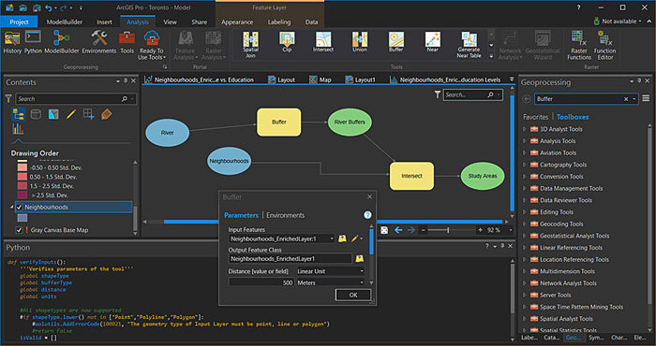Switch to the ModelBuilder ribbon tab

coord(65,22)
